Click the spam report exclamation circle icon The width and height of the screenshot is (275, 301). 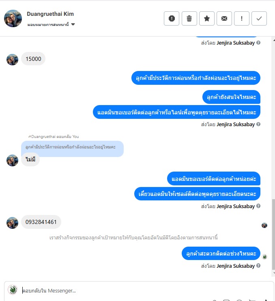[172, 18]
